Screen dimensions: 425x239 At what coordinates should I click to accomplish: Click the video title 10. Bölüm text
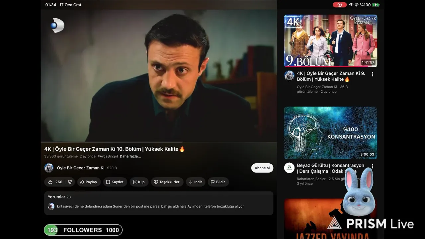pyautogui.click(x=114, y=149)
